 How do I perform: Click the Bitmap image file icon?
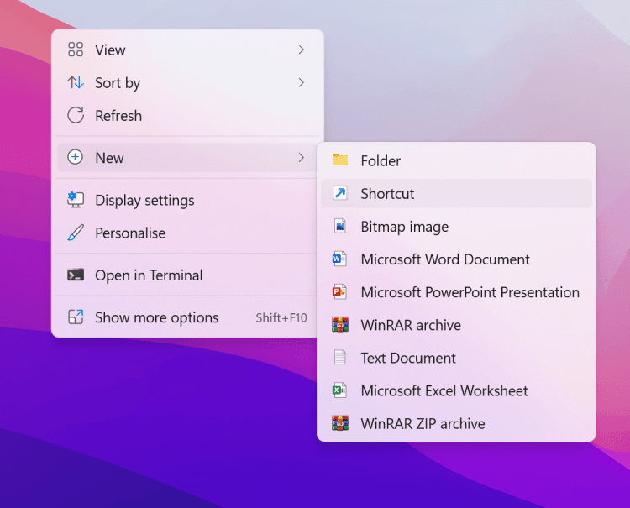pyautogui.click(x=339, y=227)
